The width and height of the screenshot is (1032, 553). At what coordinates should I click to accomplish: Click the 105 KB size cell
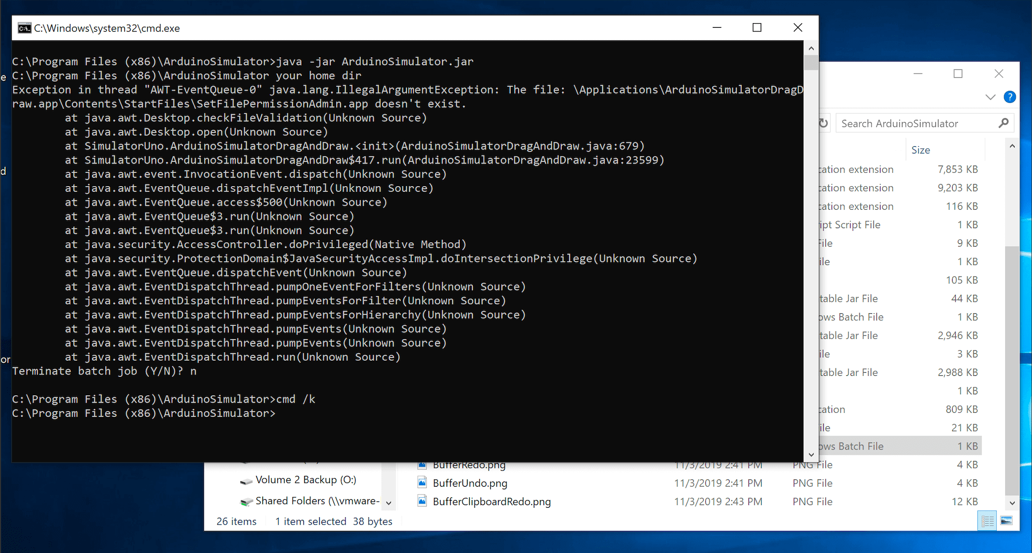pos(962,280)
